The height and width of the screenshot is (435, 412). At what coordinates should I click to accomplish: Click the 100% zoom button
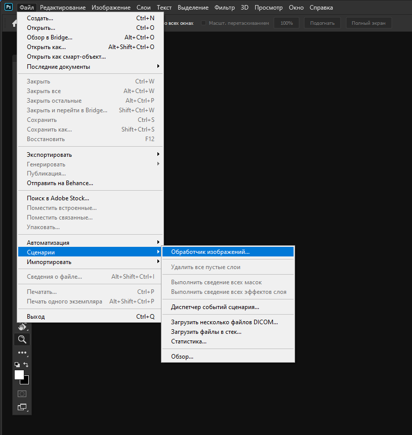(286, 23)
